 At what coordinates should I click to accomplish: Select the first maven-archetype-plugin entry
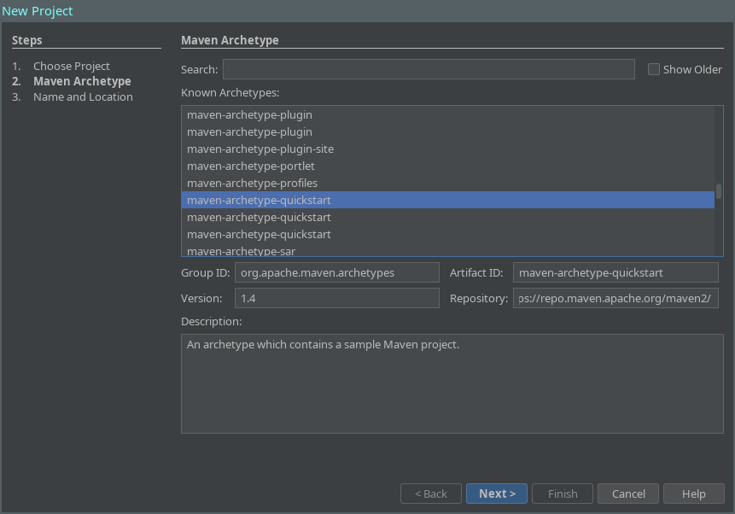[249, 114]
